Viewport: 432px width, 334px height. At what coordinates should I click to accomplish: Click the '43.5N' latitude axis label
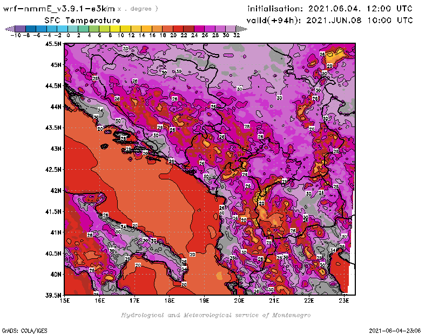click(x=53, y=128)
